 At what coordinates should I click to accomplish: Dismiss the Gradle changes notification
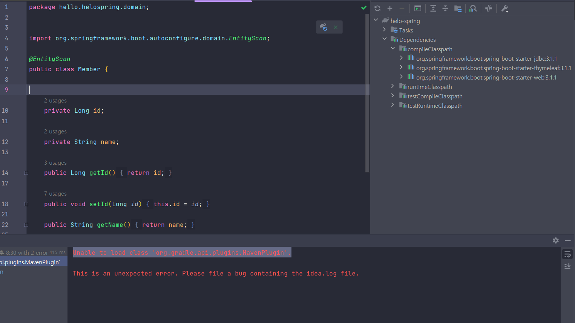pos(336,27)
